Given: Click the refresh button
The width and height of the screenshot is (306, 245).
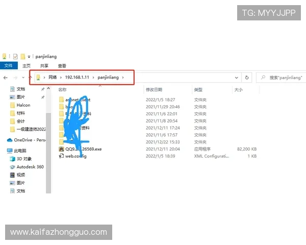Looking at the screenshot, I should click(247, 78).
